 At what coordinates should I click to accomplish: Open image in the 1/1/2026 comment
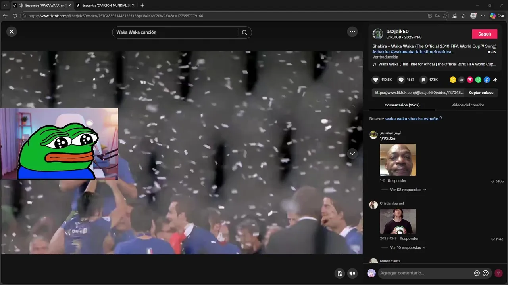pos(398,160)
